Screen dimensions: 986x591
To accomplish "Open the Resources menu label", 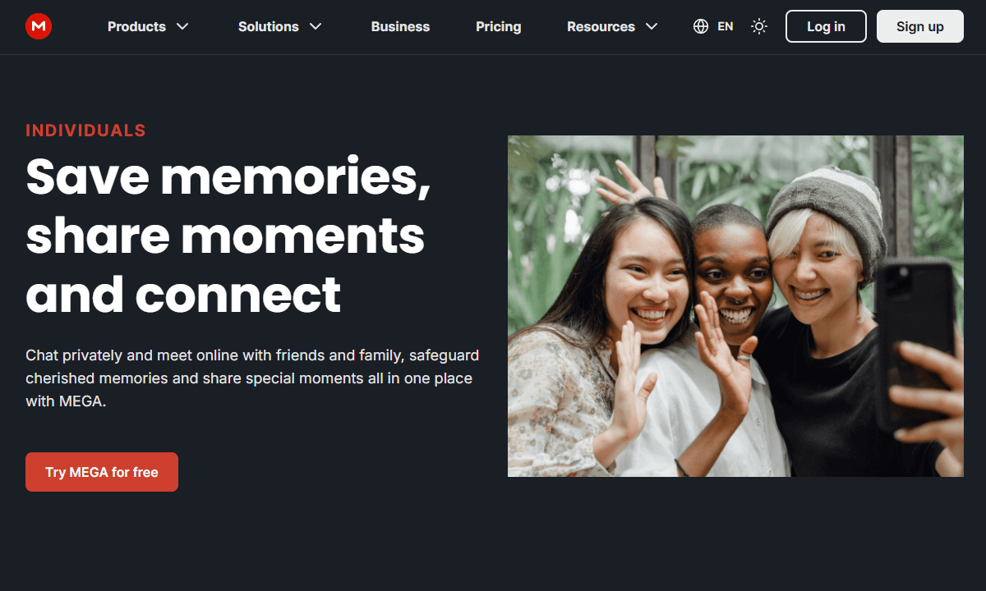I will 601,26.
